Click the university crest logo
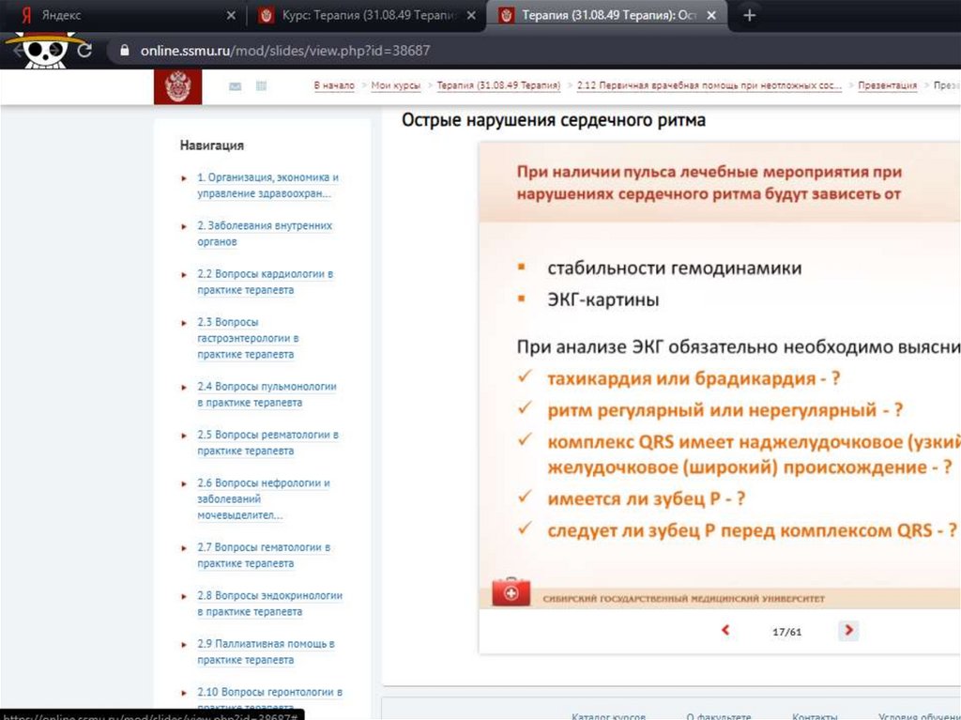 point(177,87)
